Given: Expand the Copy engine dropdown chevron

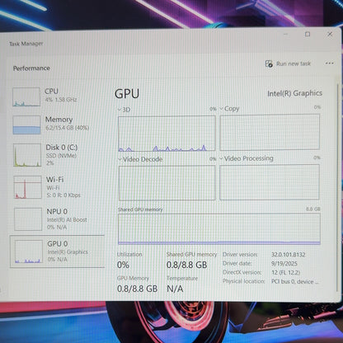Looking at the screenshot, I should pos(222,109).
